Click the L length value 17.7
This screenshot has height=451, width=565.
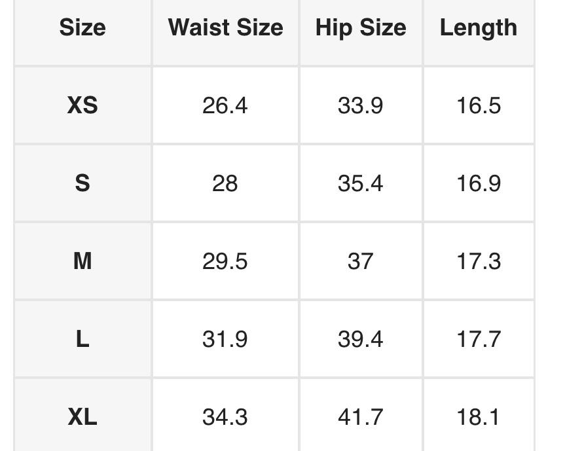tap(479, 338)
